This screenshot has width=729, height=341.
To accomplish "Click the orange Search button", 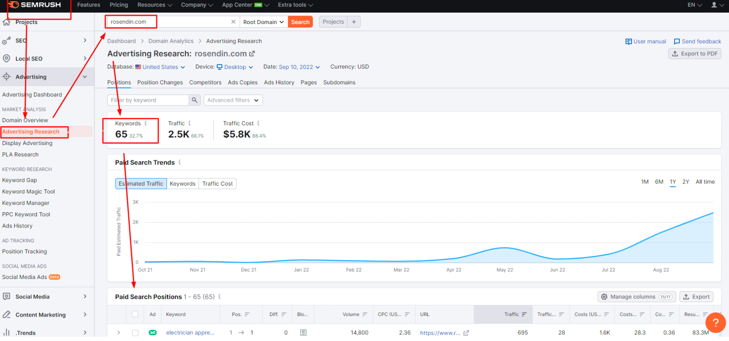I will tap(300, 22).
